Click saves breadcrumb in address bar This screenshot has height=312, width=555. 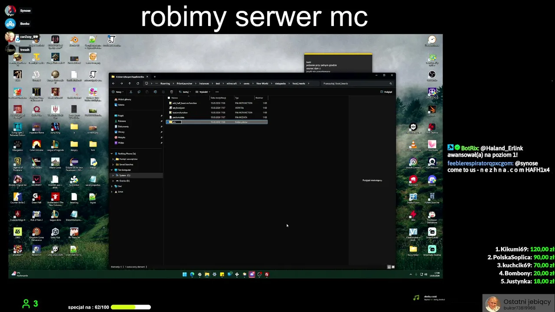[246, 84]
